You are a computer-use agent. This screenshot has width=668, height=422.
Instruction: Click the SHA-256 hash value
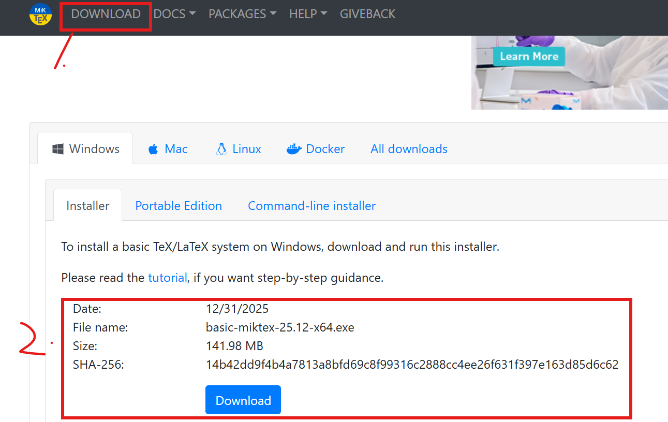(x=412, y=365)
